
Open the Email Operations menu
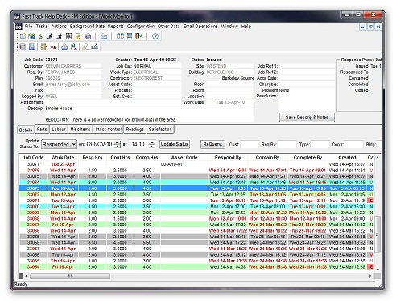point(200,27)
